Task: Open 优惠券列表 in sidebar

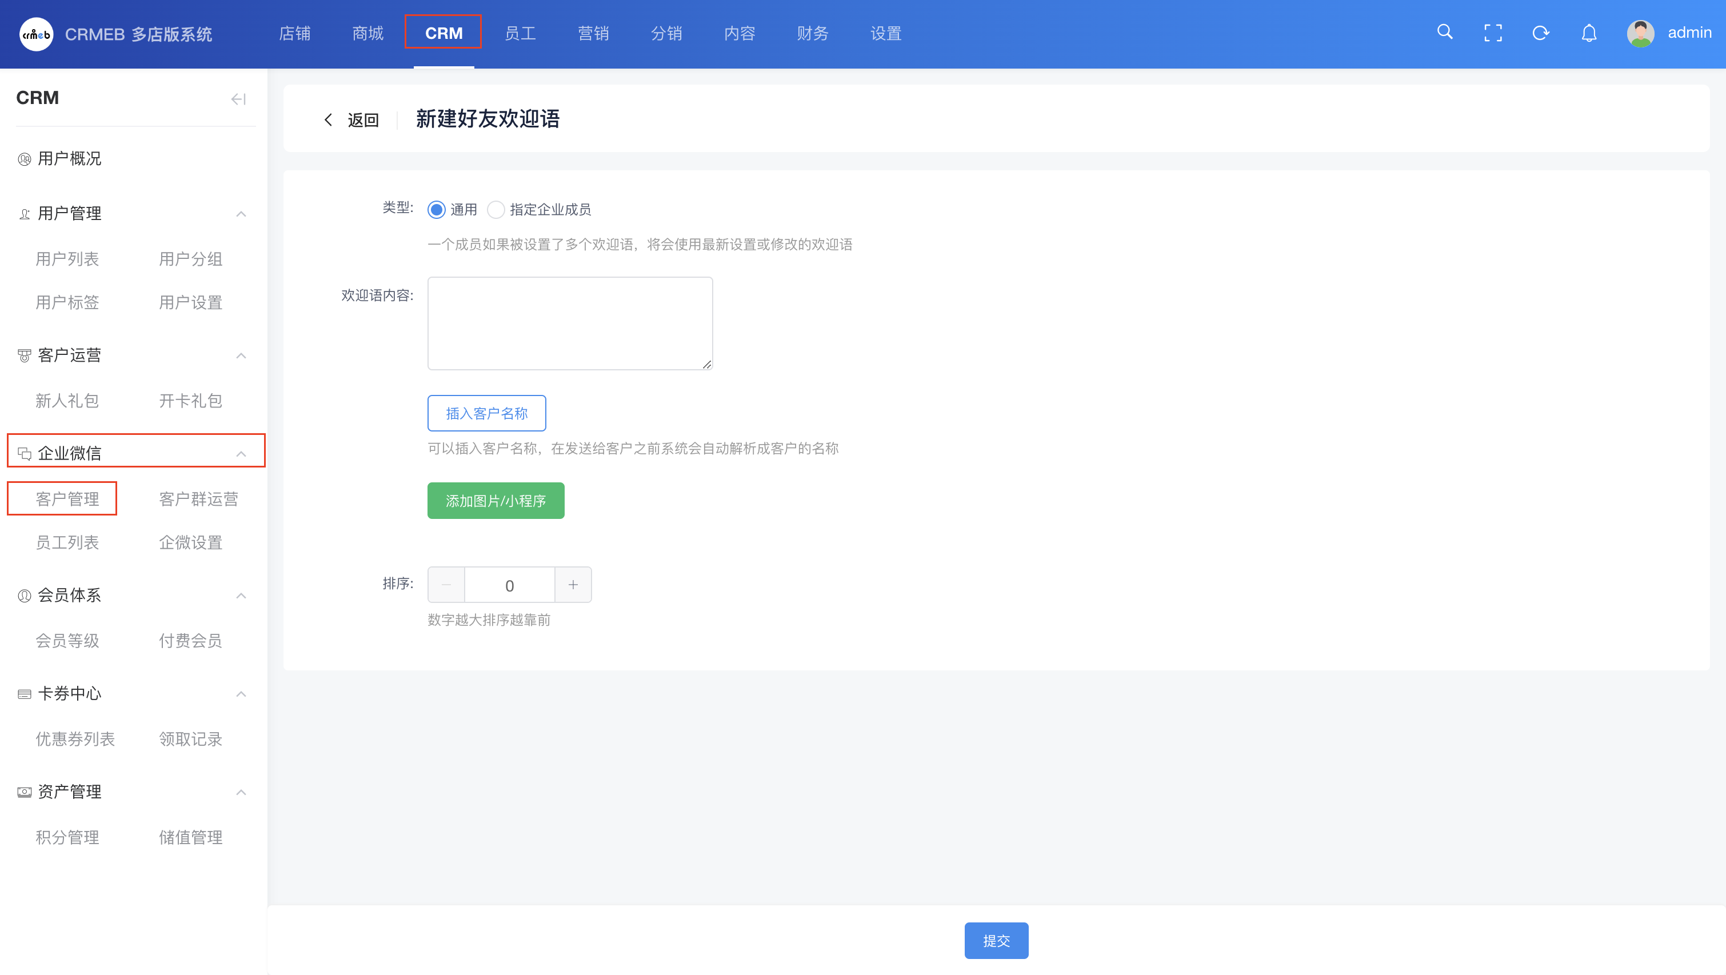Action: (75, 739)
